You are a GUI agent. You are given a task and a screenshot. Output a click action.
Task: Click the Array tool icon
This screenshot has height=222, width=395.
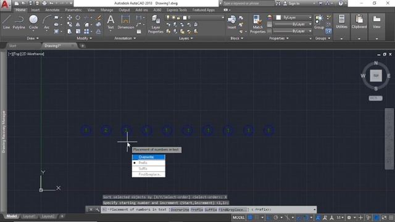coord(86,31)
